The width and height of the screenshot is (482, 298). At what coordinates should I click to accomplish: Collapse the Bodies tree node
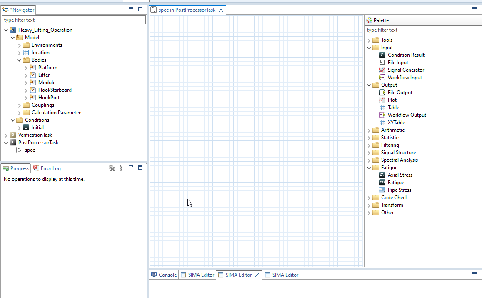(20, 60)
